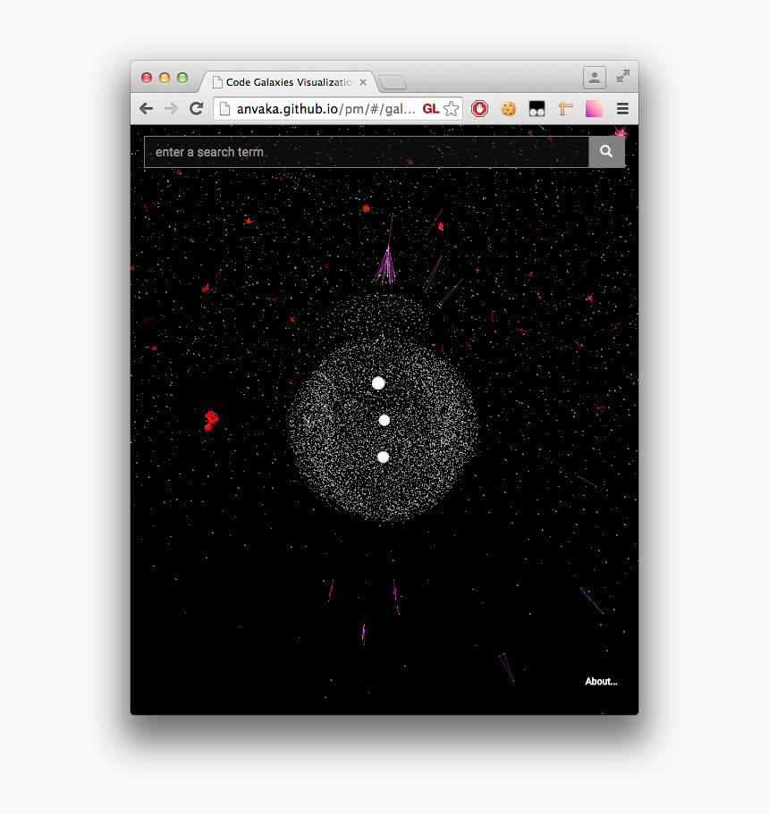769x814 pixels.
Task: Click the magnifying glass search icon
Action: point(606,151)
